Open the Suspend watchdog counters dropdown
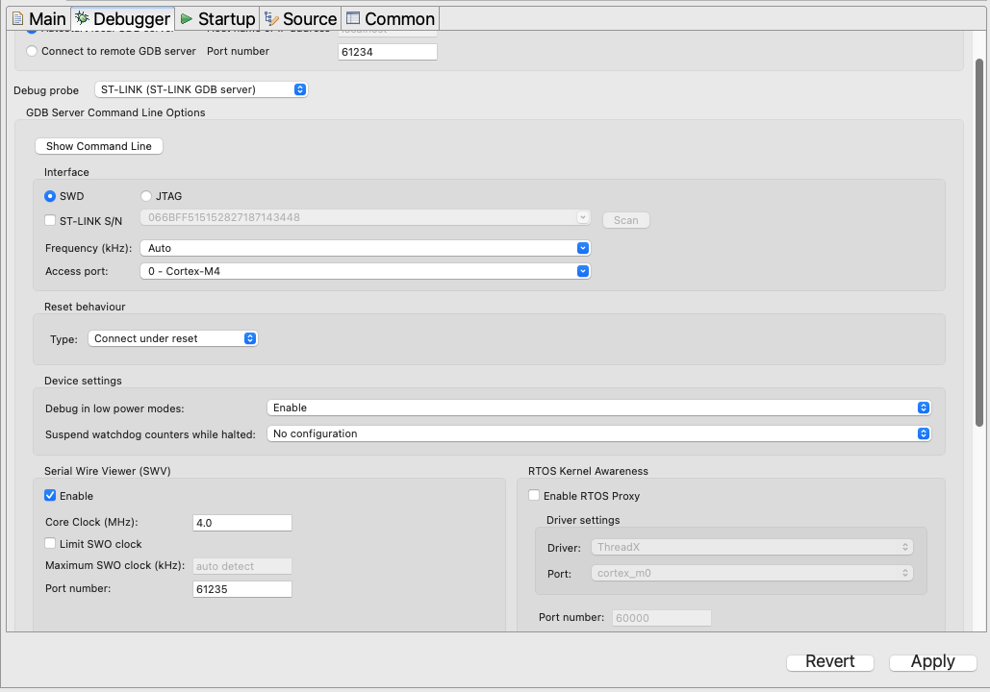 (923, 432)
